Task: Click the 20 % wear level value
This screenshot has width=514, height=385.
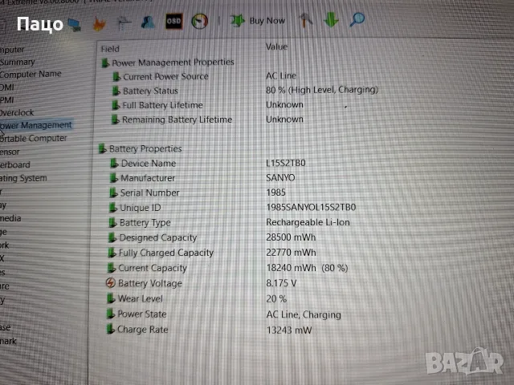Action: pyautogui.click(x=276, y=299)
